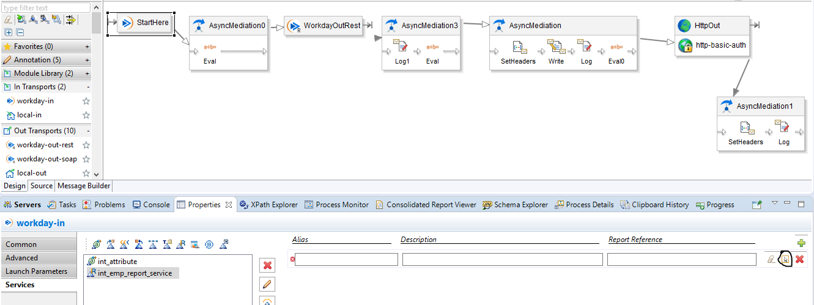Viewport: 814px width, 305px height.
Task: Favorite local-in with its star
Action: (x=86, y=115)
